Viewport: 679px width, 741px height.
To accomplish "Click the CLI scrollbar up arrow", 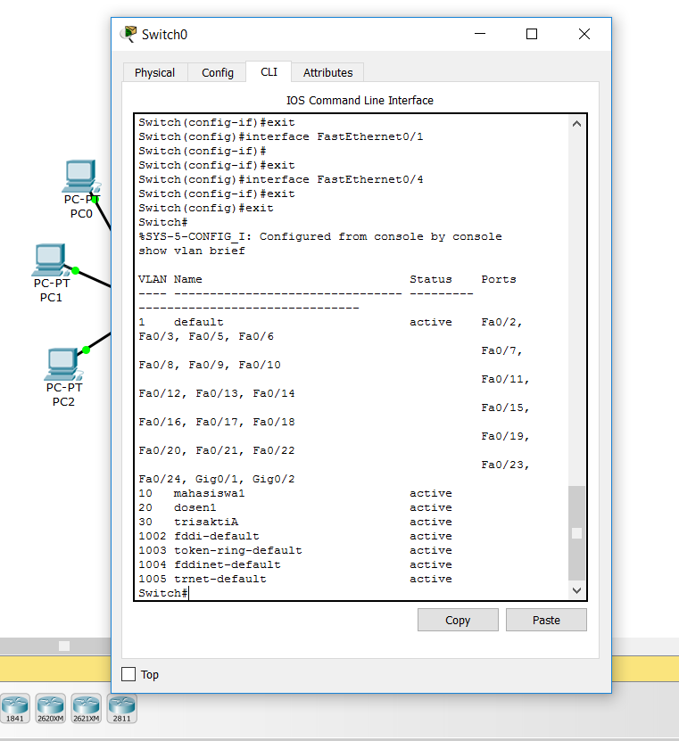I will [576, 124].
